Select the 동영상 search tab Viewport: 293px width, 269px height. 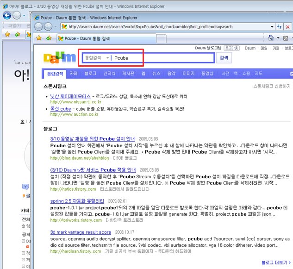pos(207,74)
